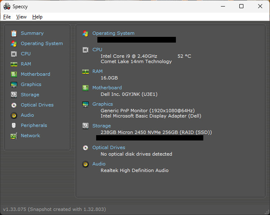Click the Storage icon in summary panel

pos(85,126)
